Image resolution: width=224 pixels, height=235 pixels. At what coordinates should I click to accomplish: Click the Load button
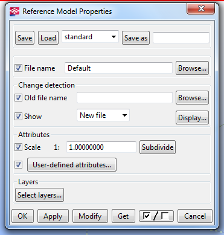[48, 37]
